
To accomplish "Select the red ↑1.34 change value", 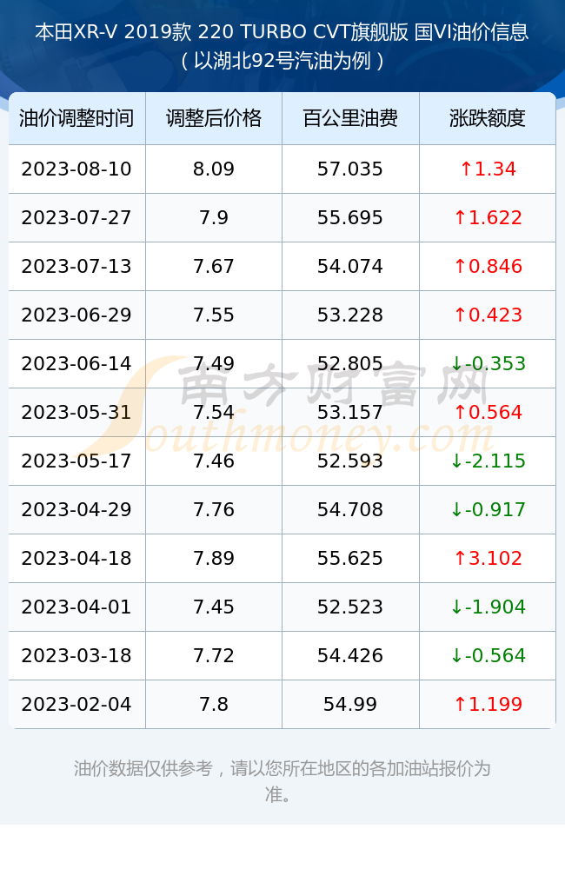I will coord(488,169).
